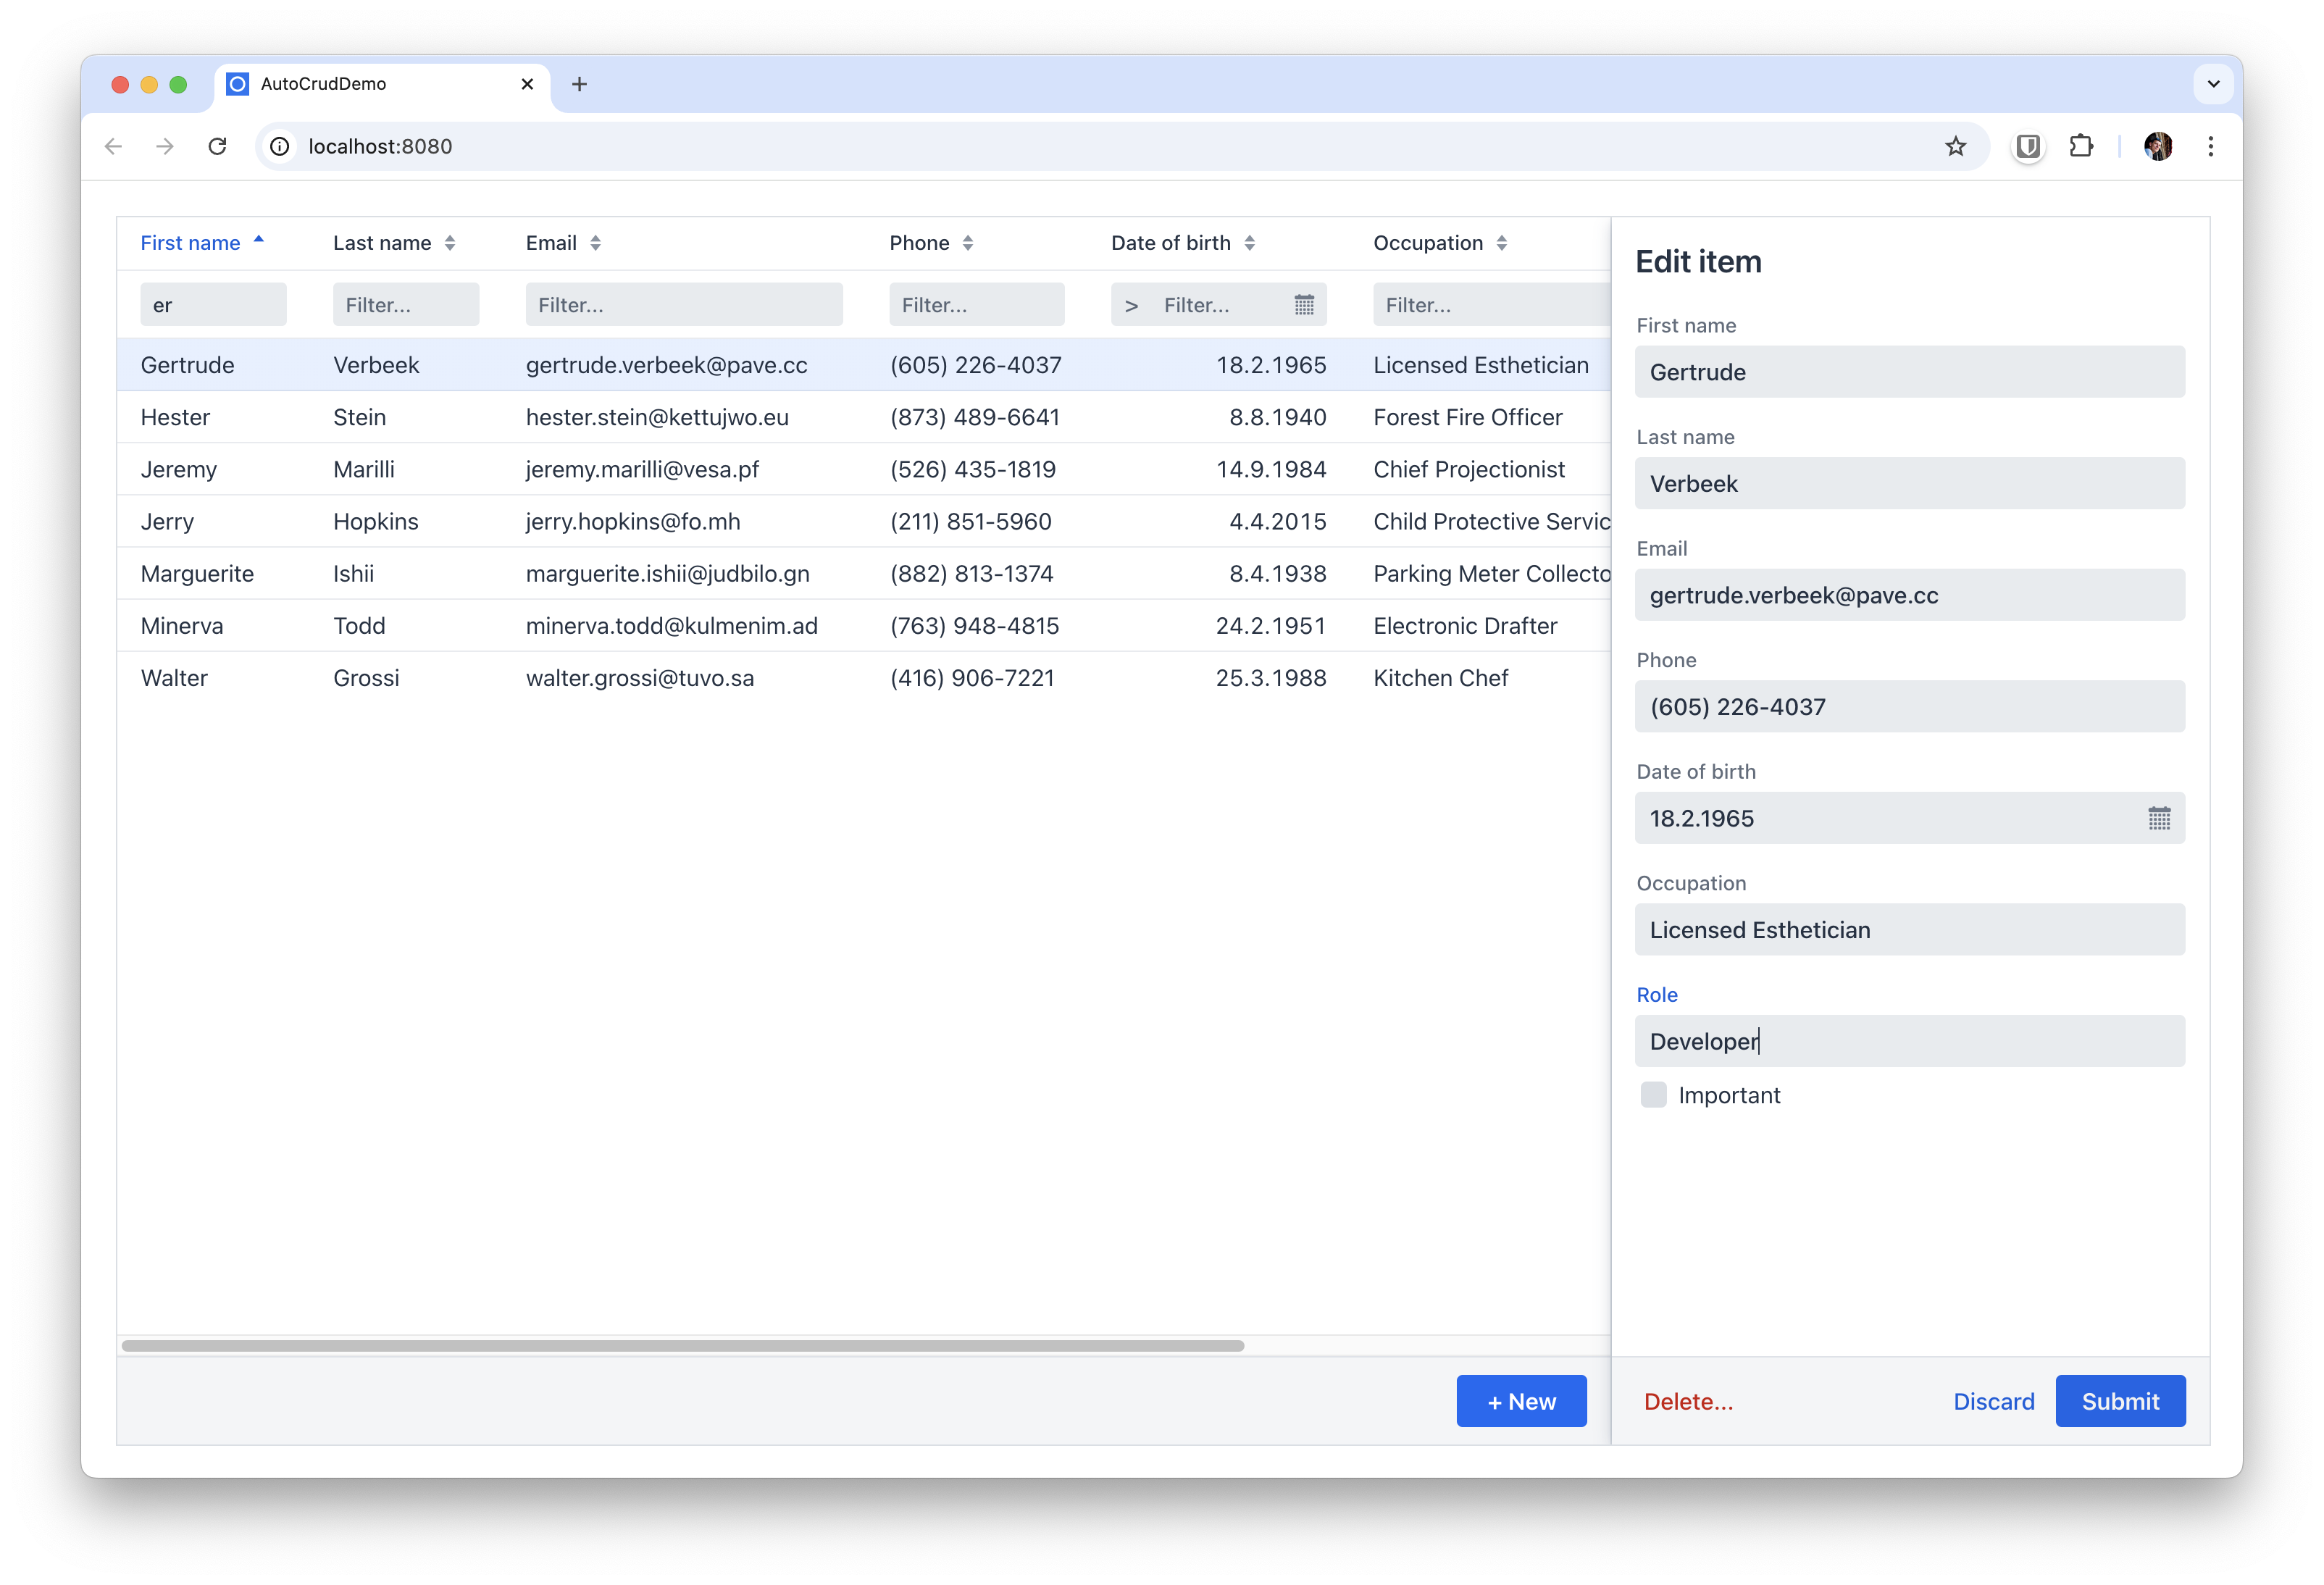Open the Chrome profile avatar
The height and width of the screenshot is (1585, 2324).
2159,146
